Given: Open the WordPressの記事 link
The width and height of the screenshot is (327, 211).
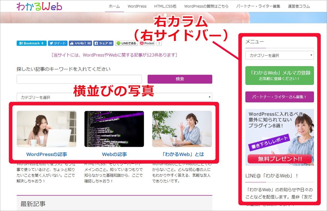Looking at the screenshot, I should [47, 154].
